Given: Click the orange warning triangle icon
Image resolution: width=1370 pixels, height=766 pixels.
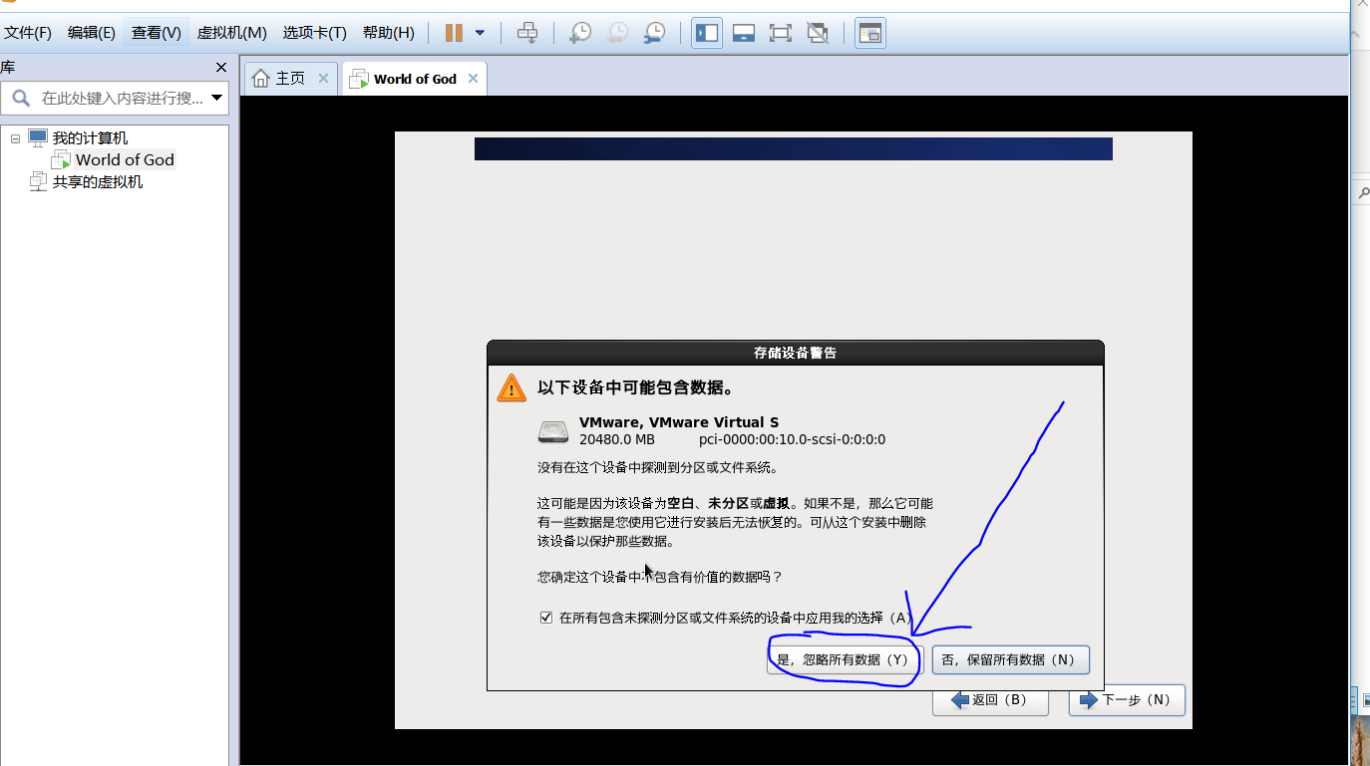Looking at the screenshot, I should pos(511,387).
